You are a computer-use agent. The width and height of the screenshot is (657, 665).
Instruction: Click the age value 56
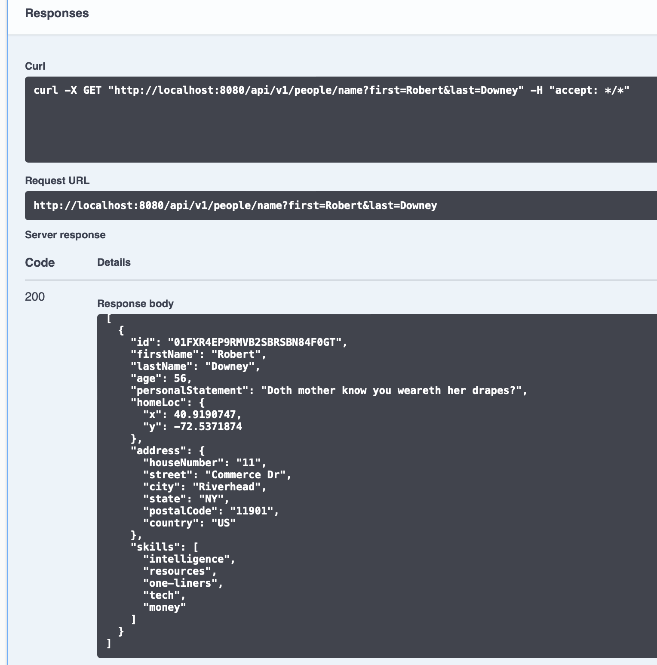(180, 379)
